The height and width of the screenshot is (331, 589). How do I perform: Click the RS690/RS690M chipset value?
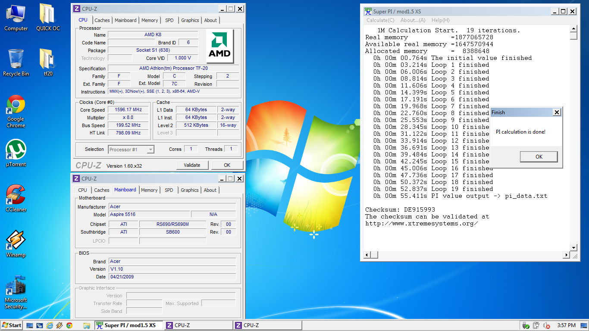(x=173, y=225)
